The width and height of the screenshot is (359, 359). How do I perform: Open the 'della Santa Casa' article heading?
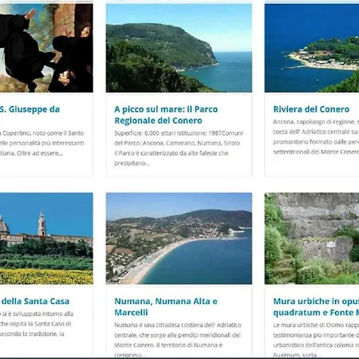tap(35, 302)
